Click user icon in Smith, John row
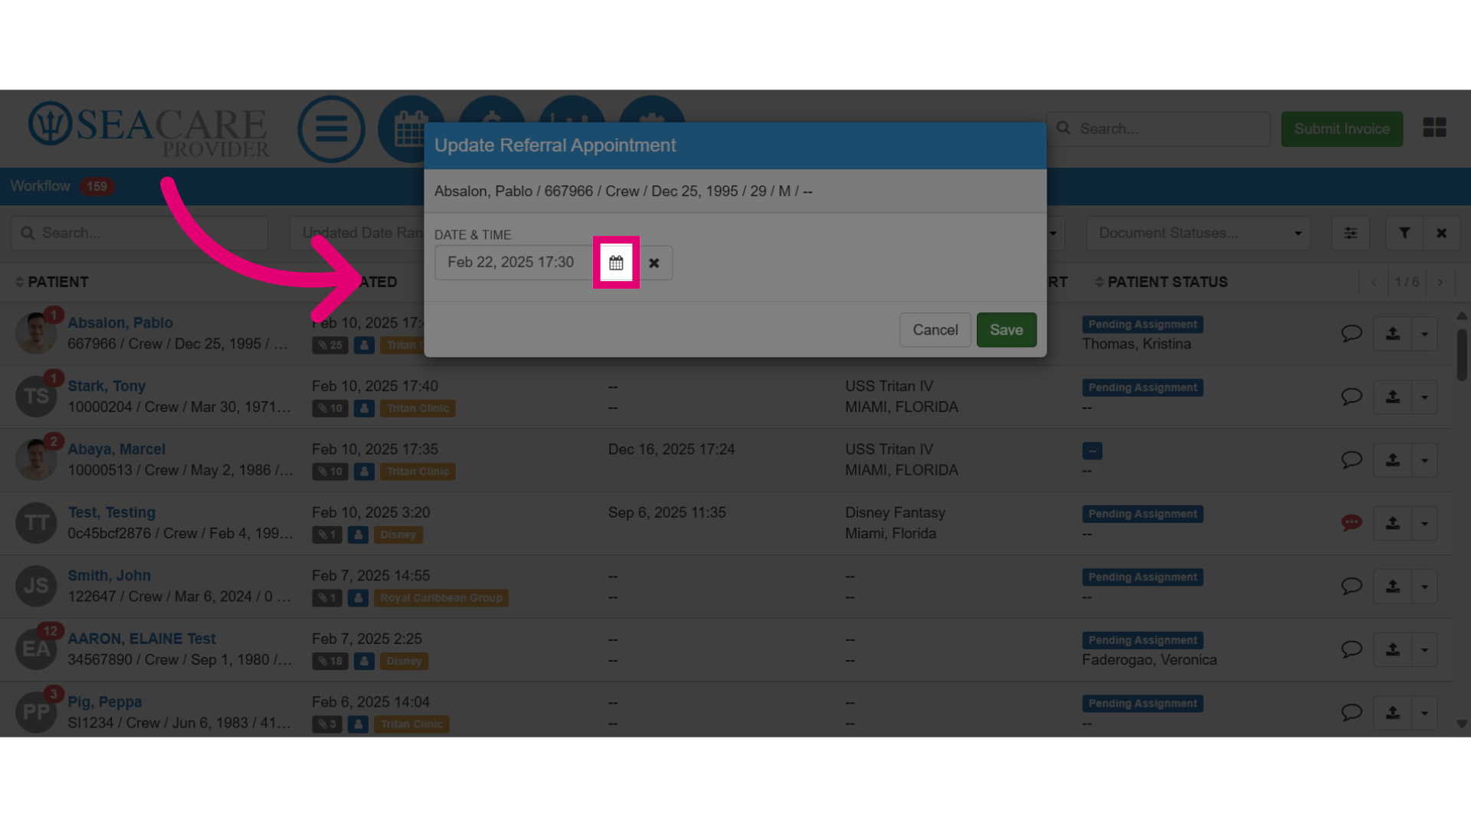1471x827 pixels. click(358, 598)
